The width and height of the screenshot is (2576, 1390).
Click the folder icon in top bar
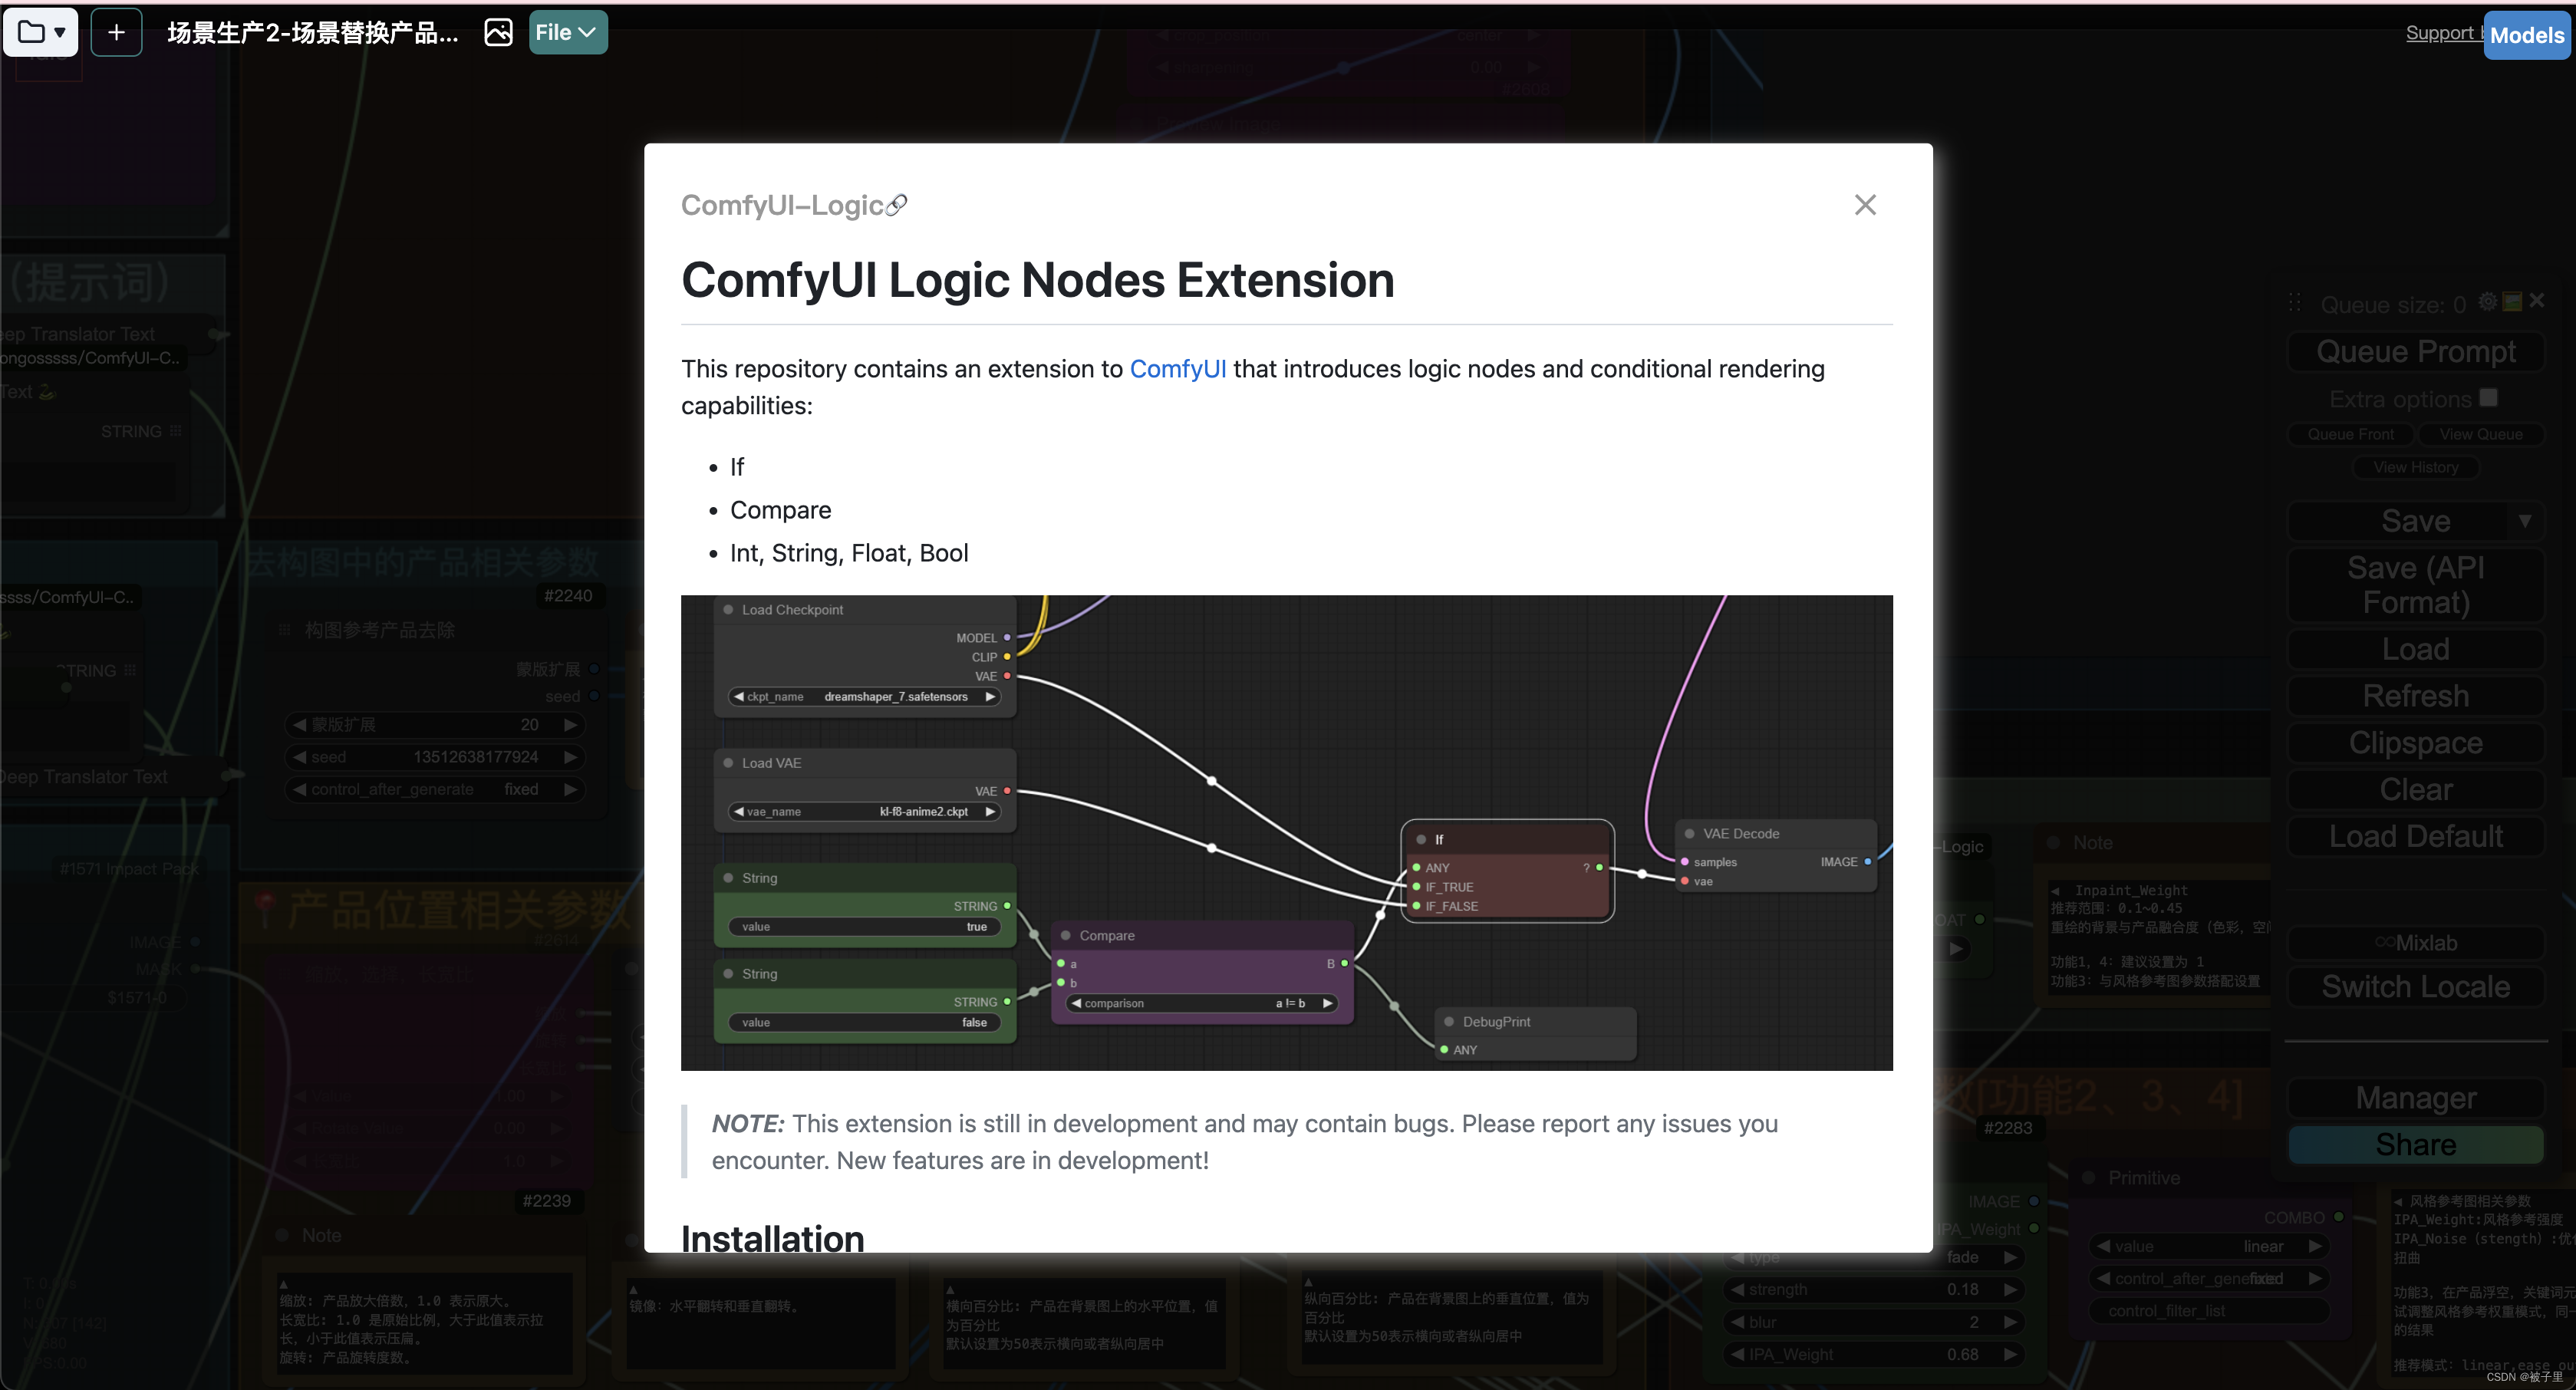(31, 32)
